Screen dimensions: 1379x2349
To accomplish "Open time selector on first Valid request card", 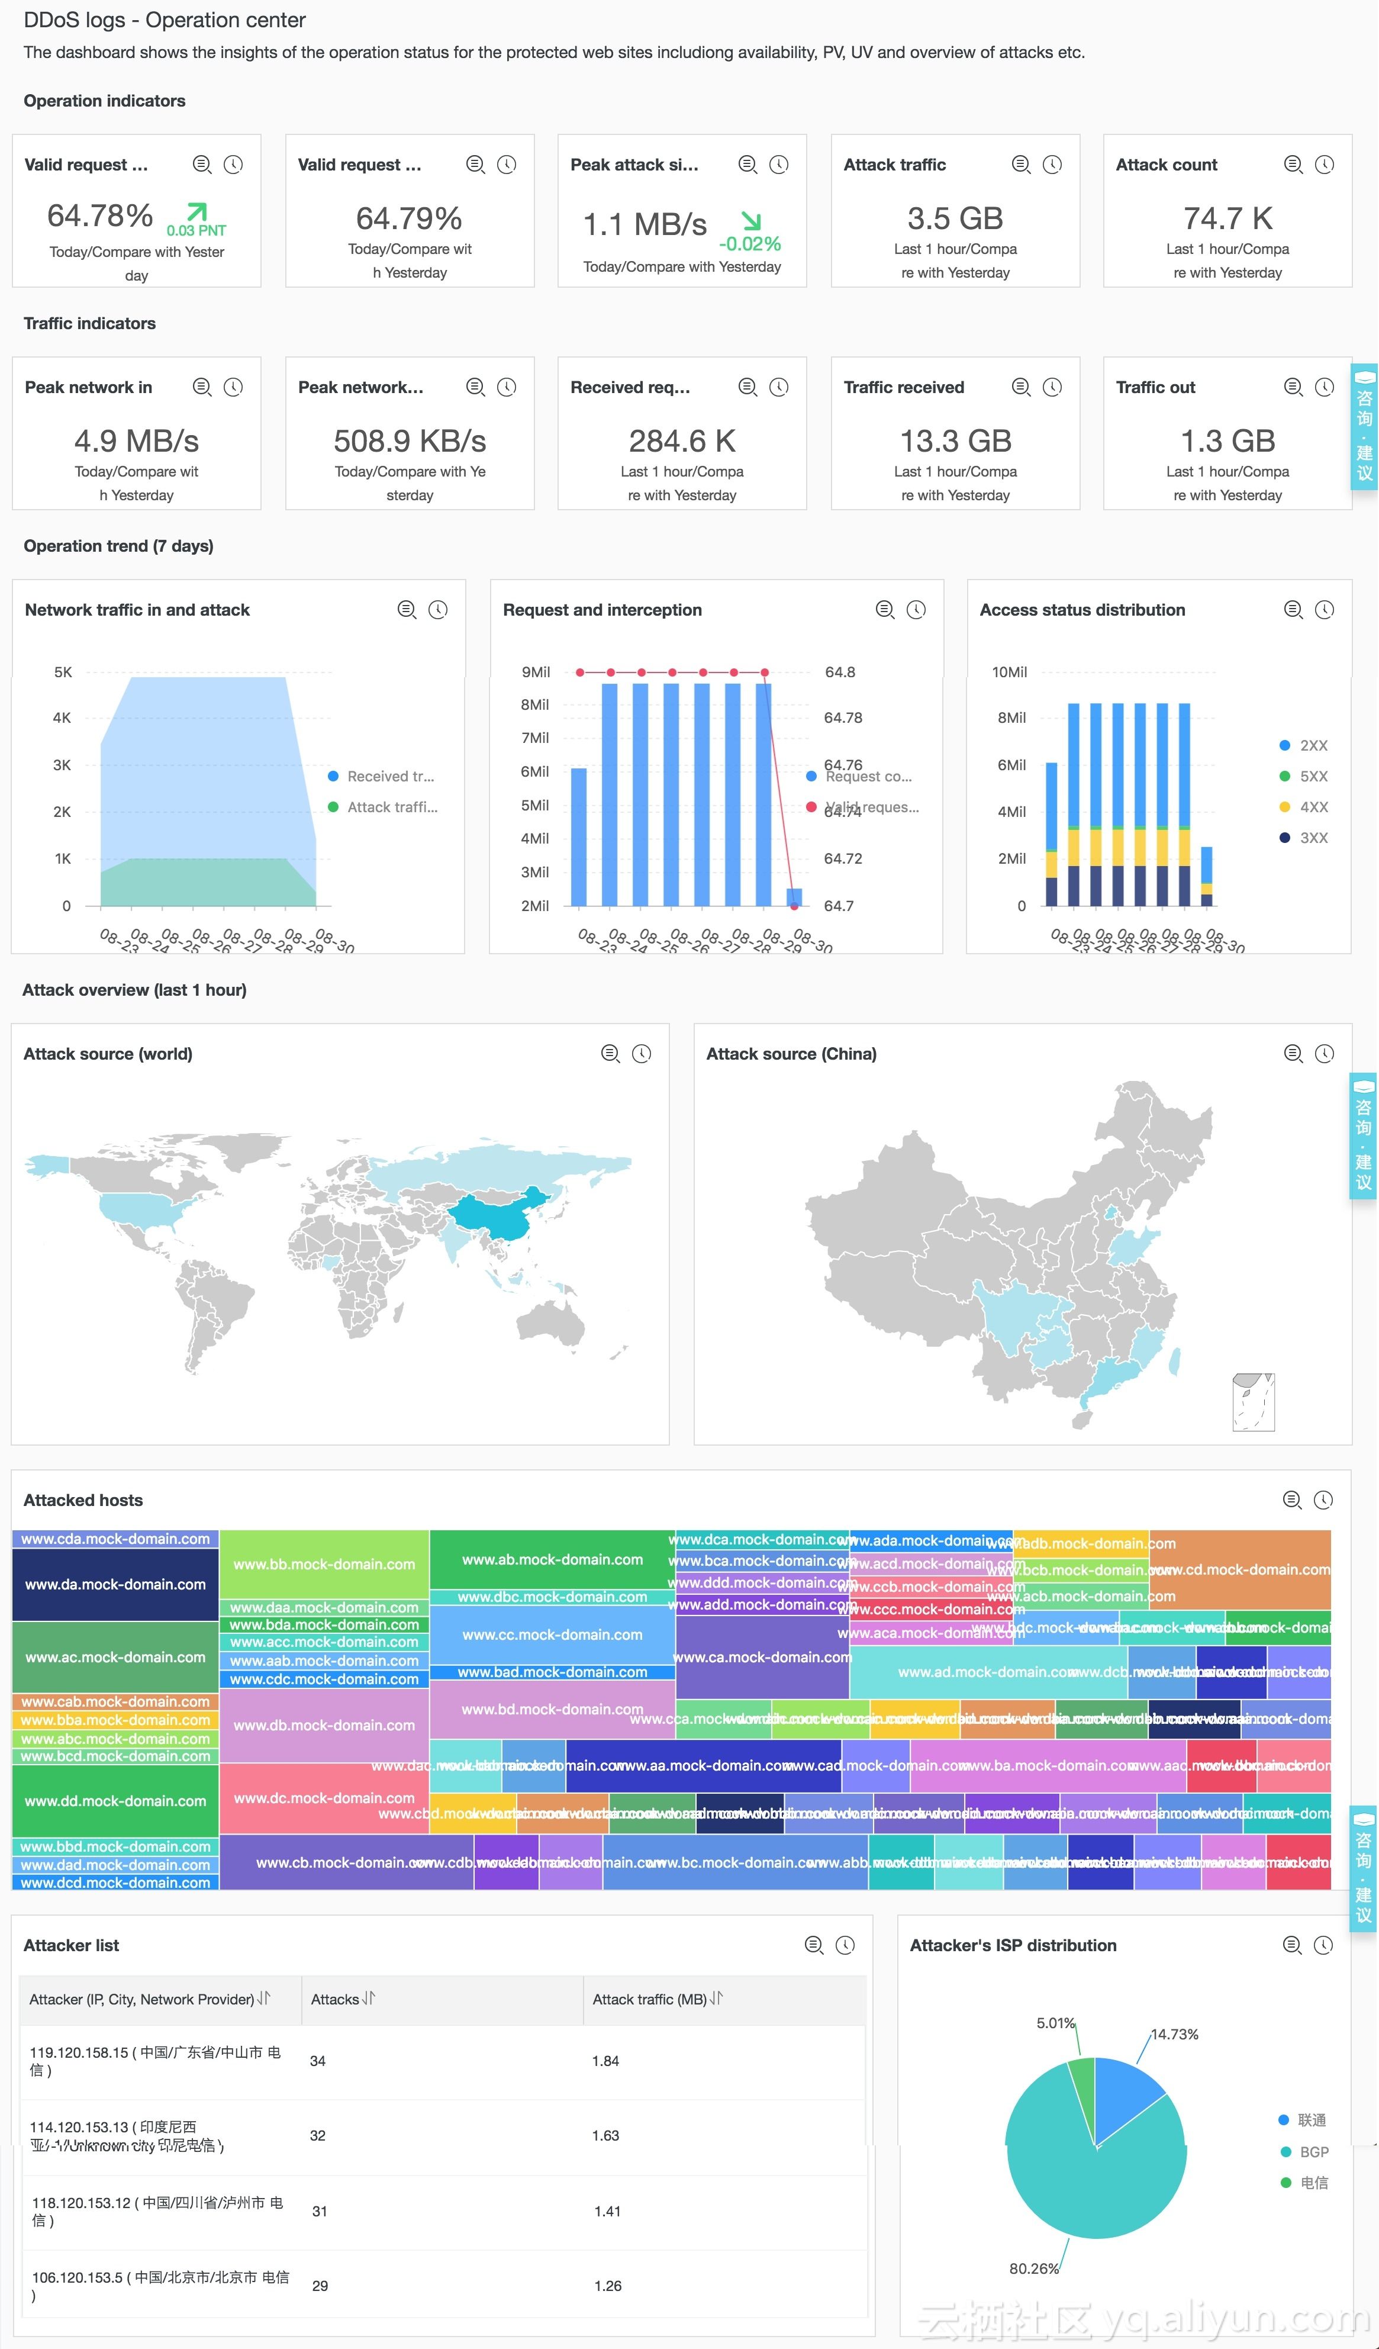I will [233, 164].
